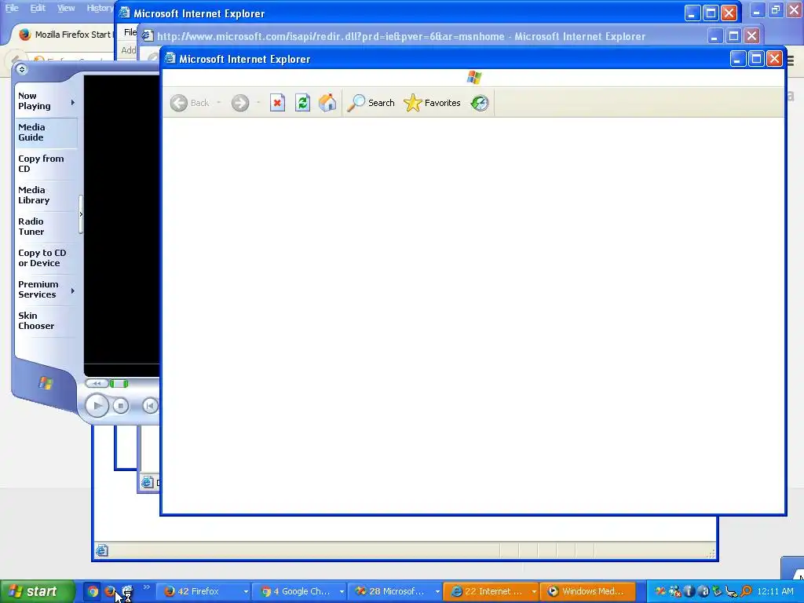Open Search pane in Internet Explorer
This screenshot has width=804, height=603.
click(x=371, y=103)
